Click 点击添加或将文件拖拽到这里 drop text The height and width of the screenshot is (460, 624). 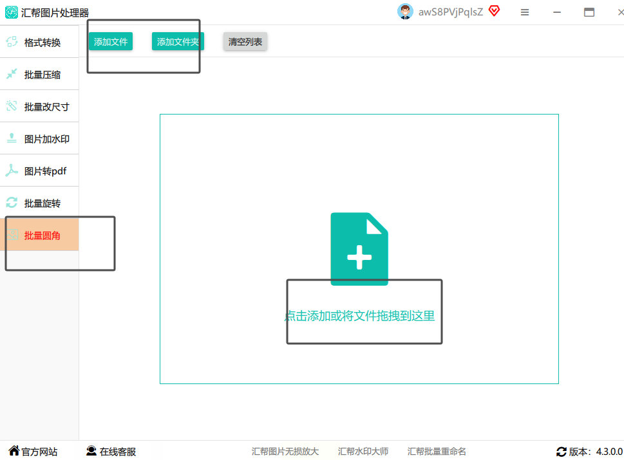[x=359, y=316]
